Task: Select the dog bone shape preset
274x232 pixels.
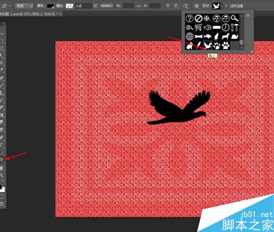Action: pos(198,36)
